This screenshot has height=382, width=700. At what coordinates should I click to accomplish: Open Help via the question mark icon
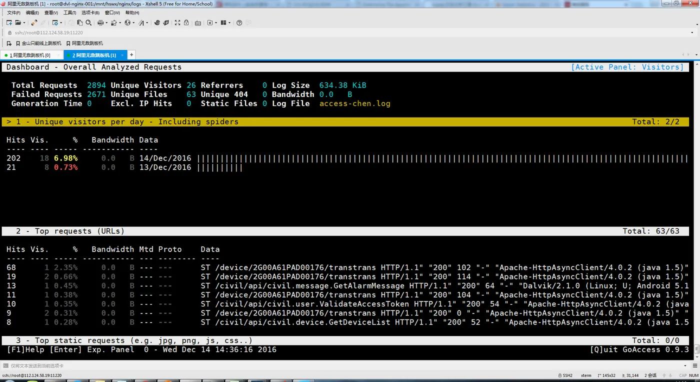point(239,22)
